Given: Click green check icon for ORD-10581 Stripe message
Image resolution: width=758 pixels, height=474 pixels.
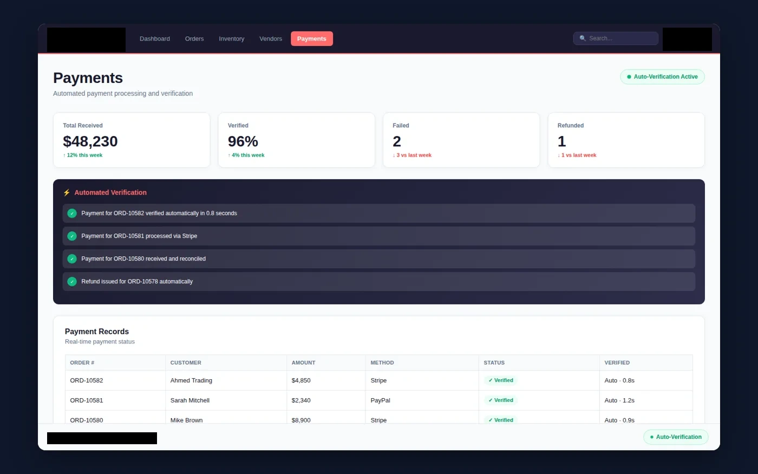Looking at the screenshot, I should 72,236.
